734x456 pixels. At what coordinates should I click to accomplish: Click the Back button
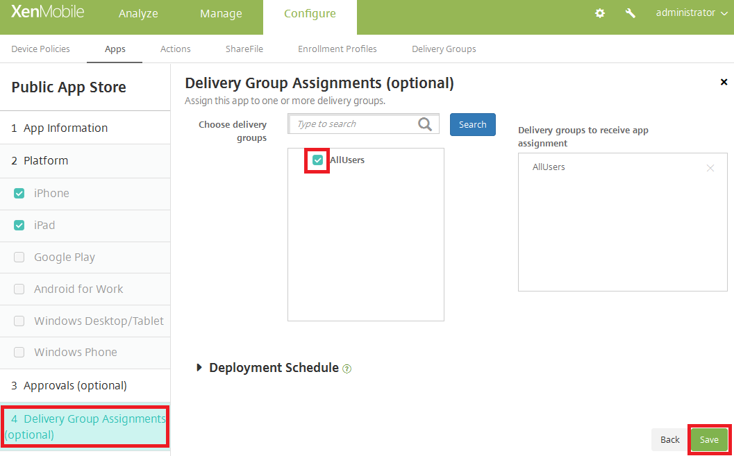click(x=669, y=440)
